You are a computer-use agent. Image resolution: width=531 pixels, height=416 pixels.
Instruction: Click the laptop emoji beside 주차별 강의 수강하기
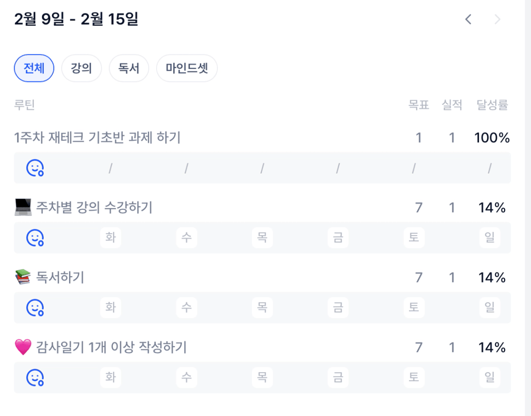click(23, 208)
